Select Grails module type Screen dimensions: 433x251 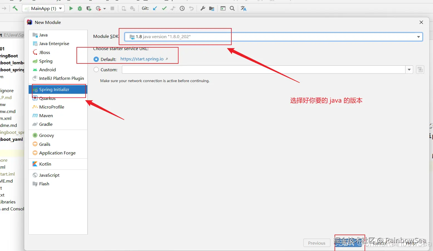pyautogui.click(x=58, y=144)
